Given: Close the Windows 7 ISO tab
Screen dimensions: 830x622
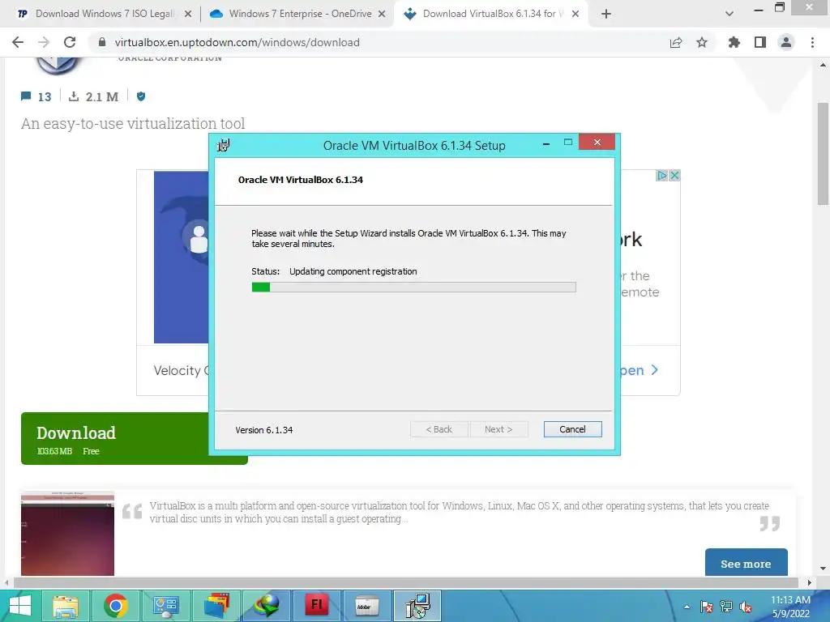Looking at the screenshot, I should [x=188, y=14].
